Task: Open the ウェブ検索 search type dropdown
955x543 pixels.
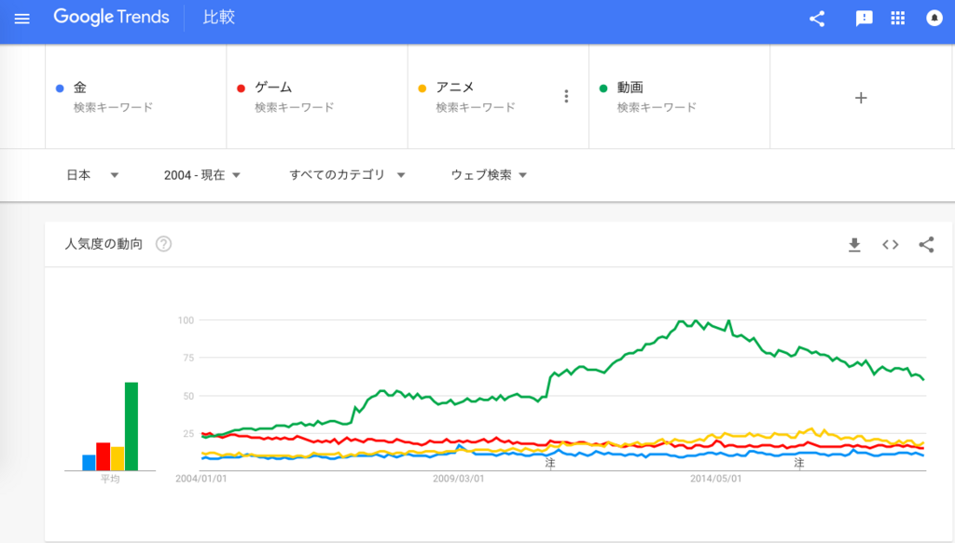Action: [x=486, y=174]
